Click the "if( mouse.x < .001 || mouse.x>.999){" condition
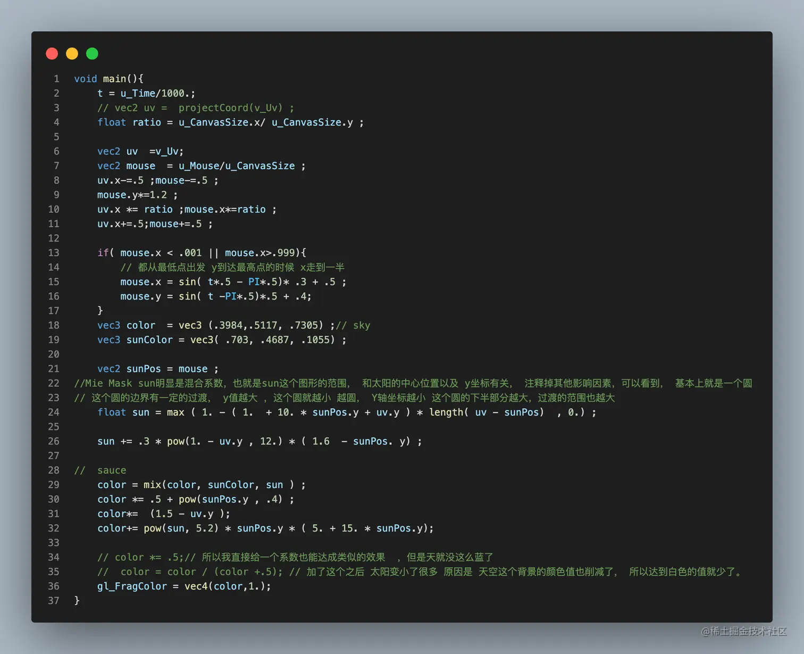This screenshot has width=804, height=654. tap(202, 253)
